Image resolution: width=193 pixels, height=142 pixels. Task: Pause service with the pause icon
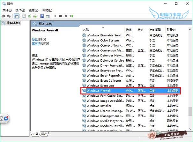[66, 16]
